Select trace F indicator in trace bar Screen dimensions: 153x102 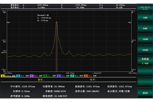72,76
